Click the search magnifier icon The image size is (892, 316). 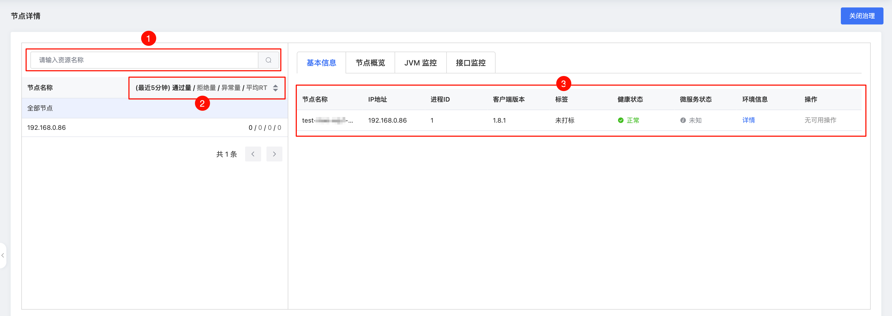coord(268,60)
